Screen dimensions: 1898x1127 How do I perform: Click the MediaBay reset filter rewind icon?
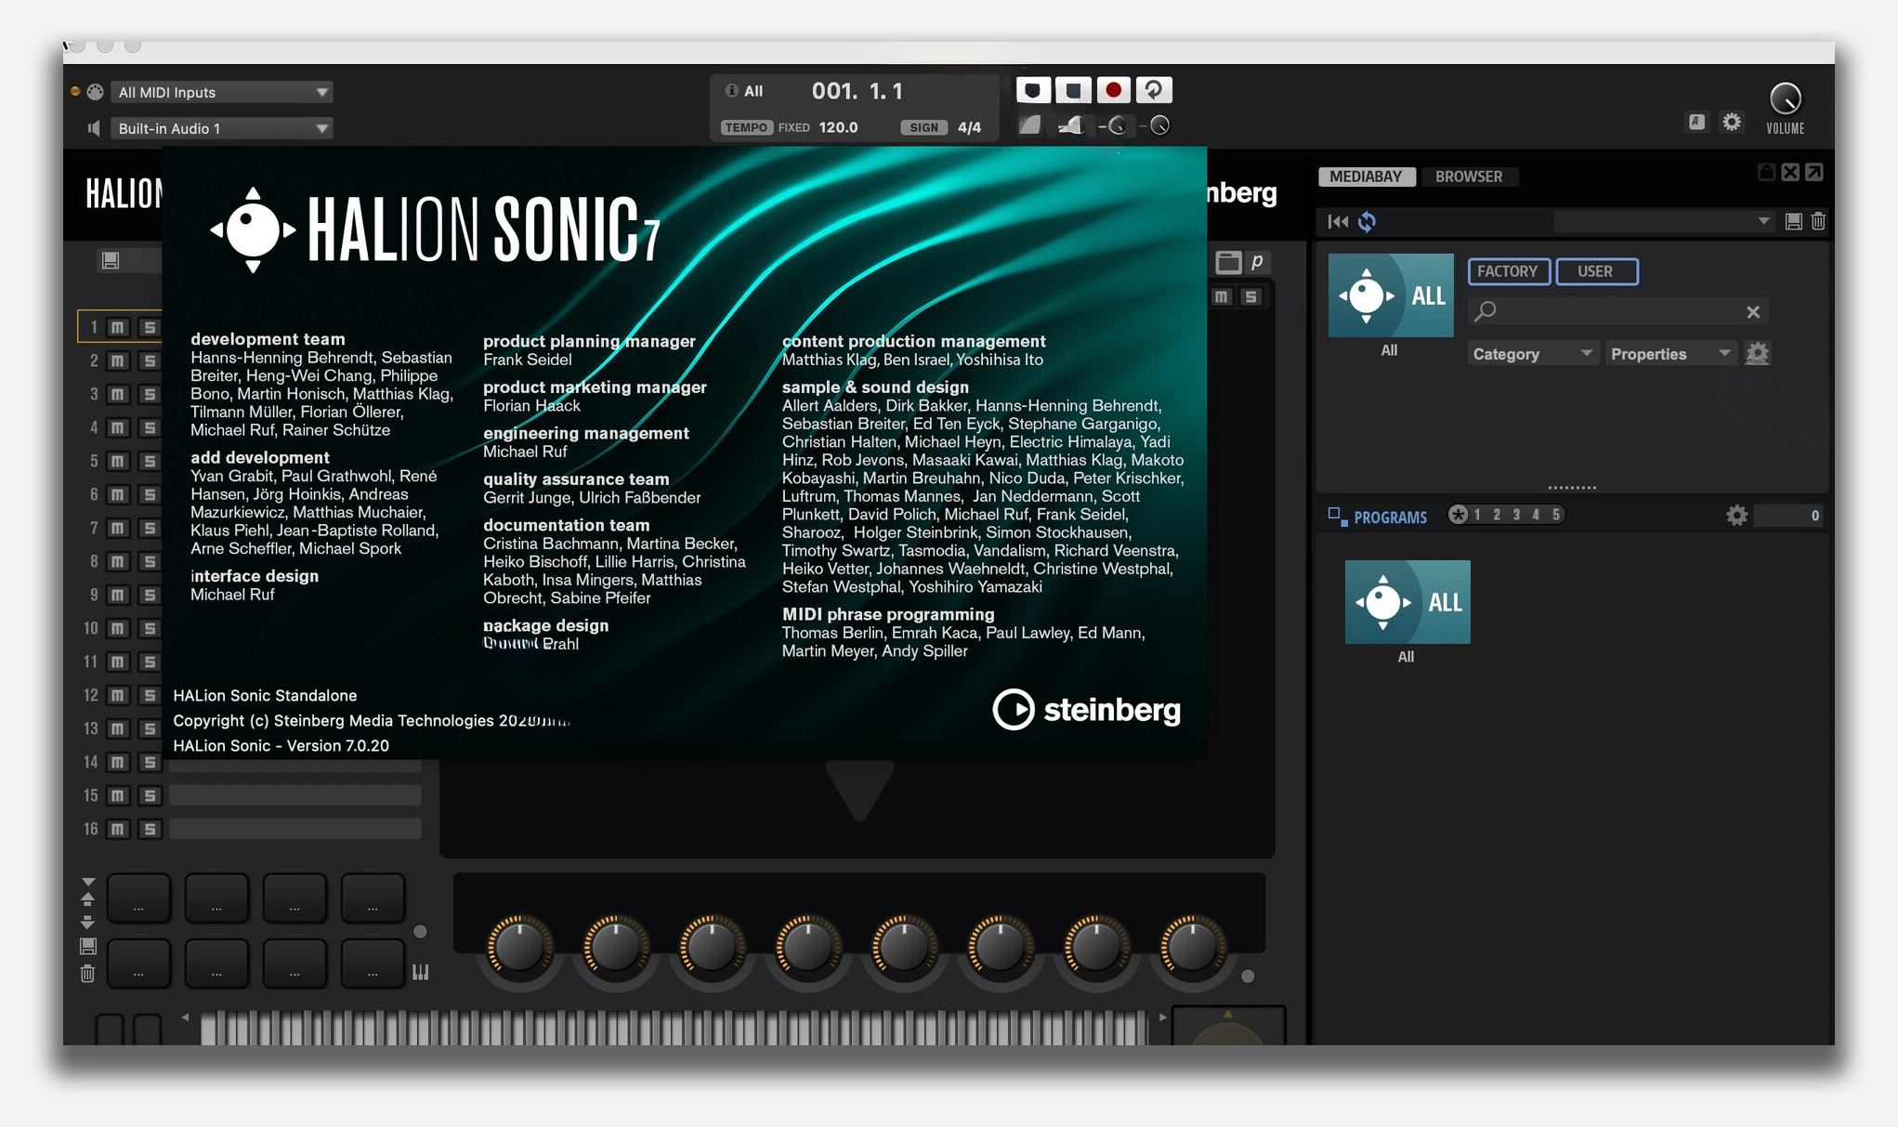click(x=1338, y=221)
